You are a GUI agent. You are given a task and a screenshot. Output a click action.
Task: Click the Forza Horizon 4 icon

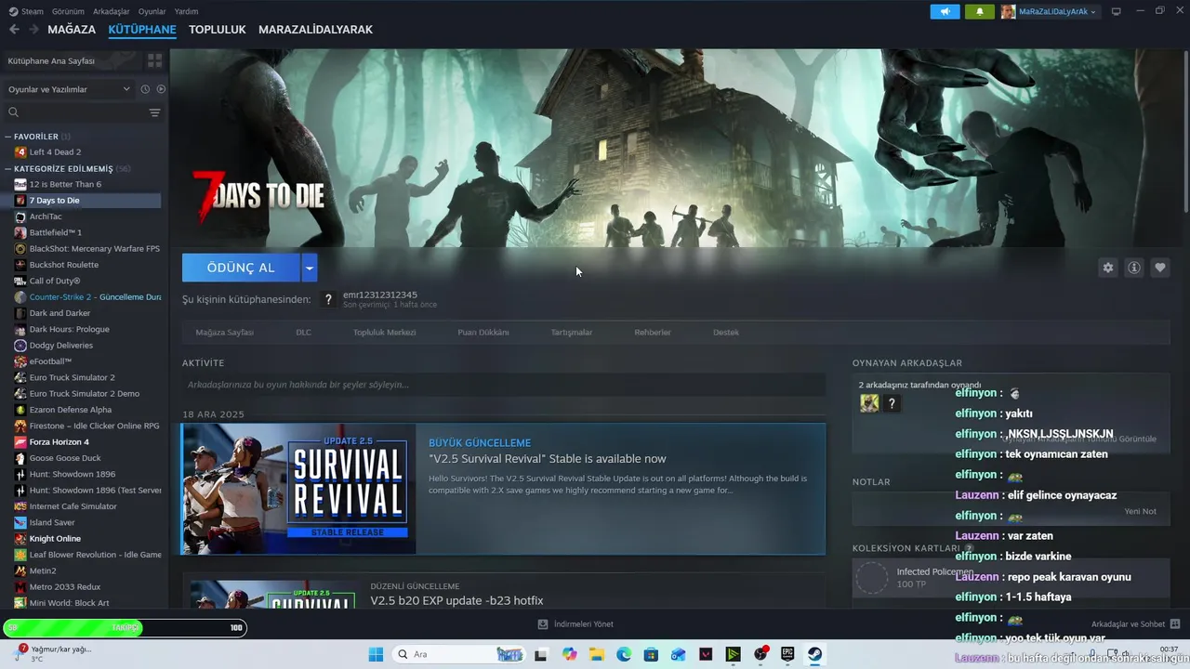pyautogui.click(x=20, y=441)
